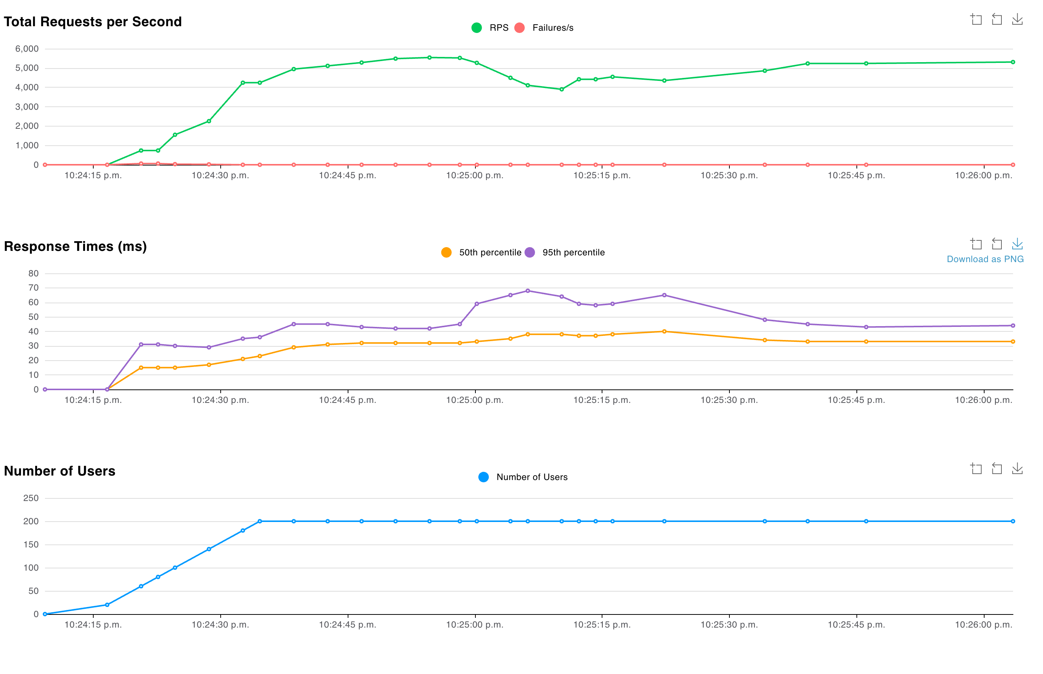1043x674 pixels.
Task: Click '80' y-axis label on Response Times chart
Action: click(x=33, y=273)
